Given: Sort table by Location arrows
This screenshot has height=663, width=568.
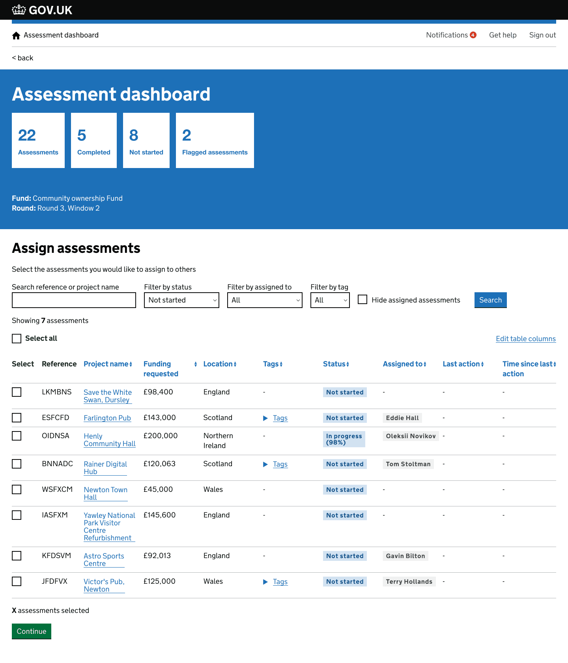Looking at the screenshot, I should [x=235, y=364].
